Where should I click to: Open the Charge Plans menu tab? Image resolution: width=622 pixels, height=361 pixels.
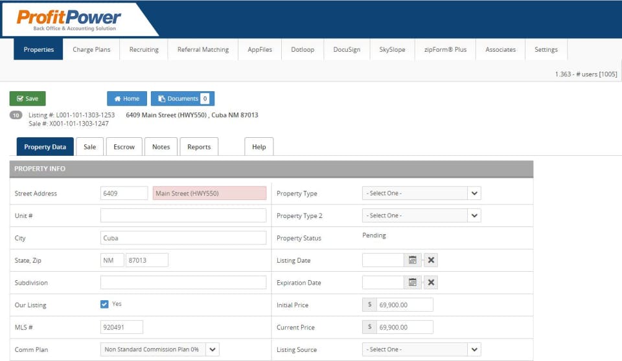[91, 50]
